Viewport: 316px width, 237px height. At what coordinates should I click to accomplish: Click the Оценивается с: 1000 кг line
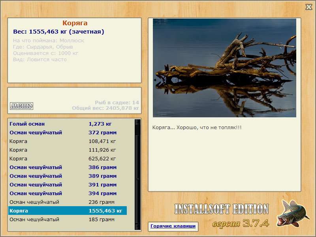click(45, 53)
